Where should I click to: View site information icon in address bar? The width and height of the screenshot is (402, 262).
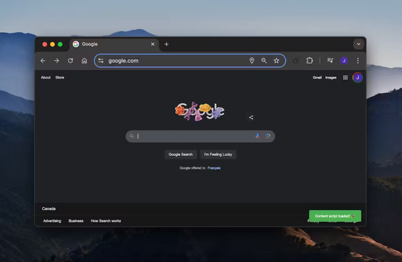pyautogui.click(x=101, y=61)
